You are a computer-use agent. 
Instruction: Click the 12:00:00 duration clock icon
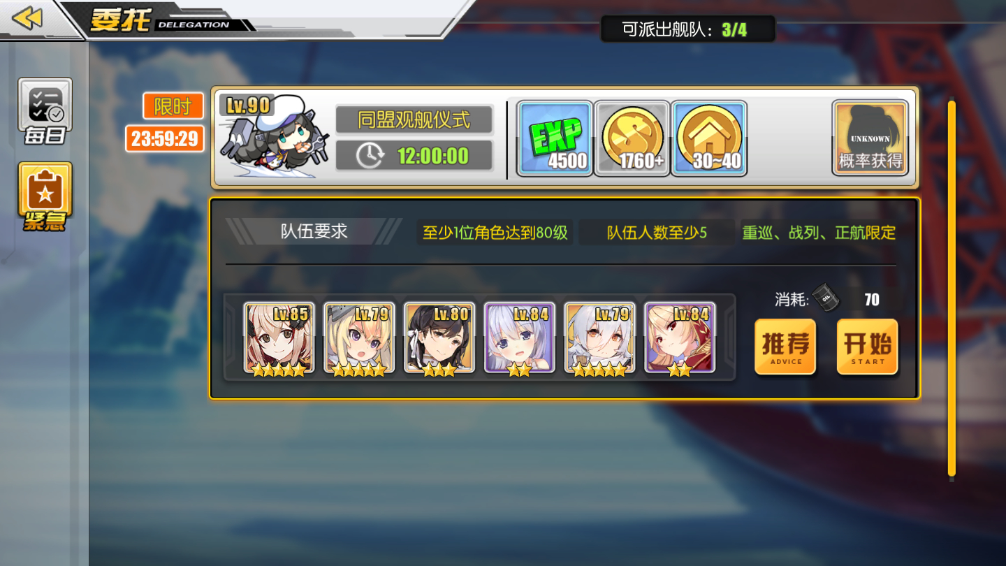click(369, 156)
